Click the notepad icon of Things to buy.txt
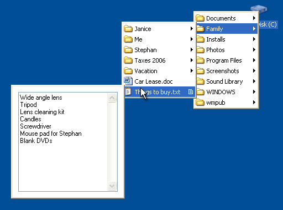This screenshot has width=283, height=210. 128,91
